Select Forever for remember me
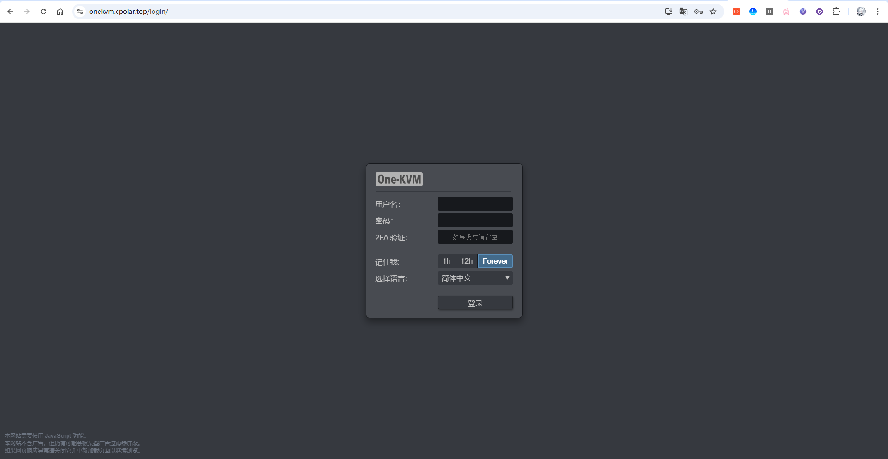 [495, 261]
